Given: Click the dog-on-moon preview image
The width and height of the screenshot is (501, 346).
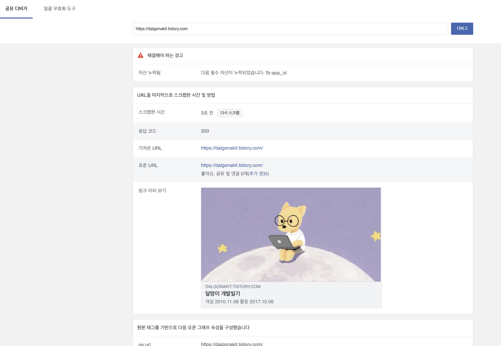Looking at the screenshot, I should (x=291, y=235).
